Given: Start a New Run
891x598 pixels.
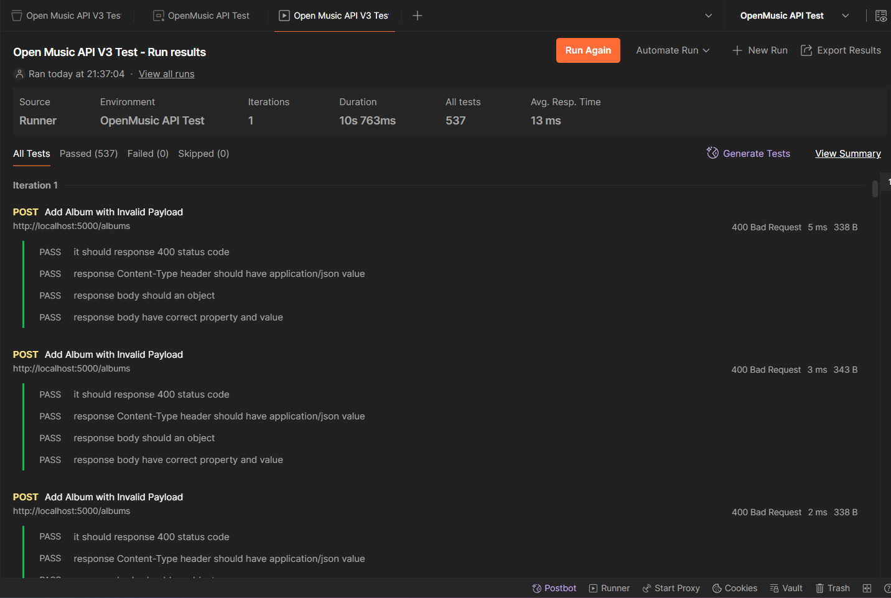Looking at the screenshot, I should 760,50.
